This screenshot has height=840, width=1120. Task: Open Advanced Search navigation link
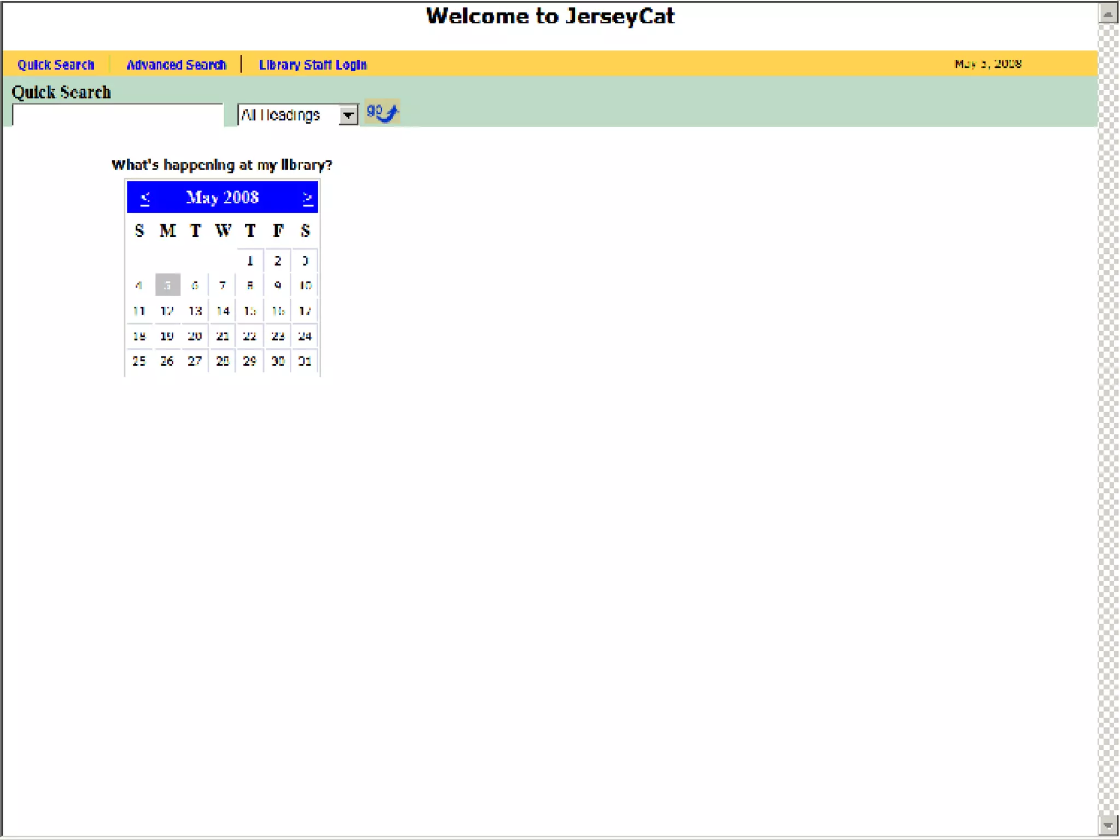pyautogui.click(x=176, y=65)
